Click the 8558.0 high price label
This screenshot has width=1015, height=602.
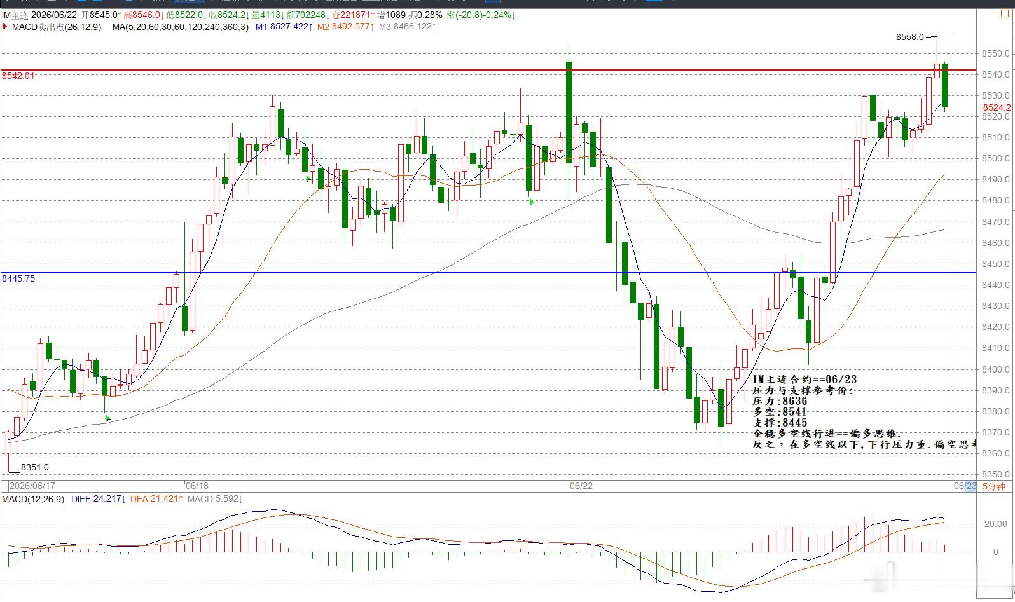pyautogui.click(x=909, y=37)
